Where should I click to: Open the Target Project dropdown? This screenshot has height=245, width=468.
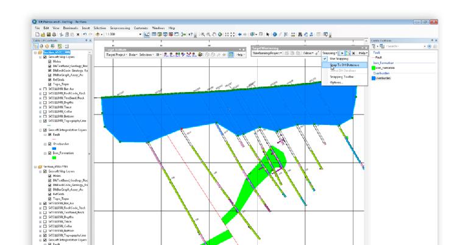pos(116,55)
